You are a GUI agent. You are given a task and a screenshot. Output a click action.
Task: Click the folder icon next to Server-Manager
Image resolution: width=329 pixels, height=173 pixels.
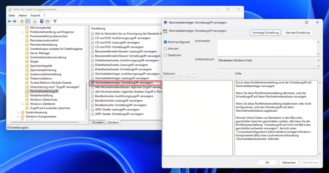27,53
